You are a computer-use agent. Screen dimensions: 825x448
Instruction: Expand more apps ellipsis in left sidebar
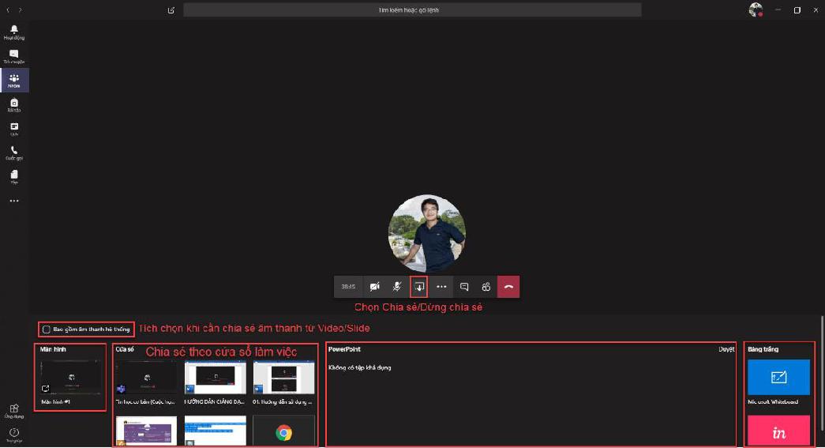tap(14, 201)
